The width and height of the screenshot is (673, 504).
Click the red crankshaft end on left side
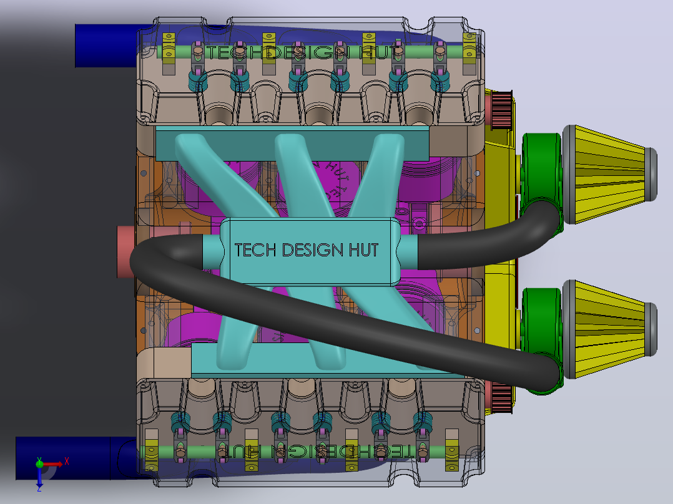(126, 252)
